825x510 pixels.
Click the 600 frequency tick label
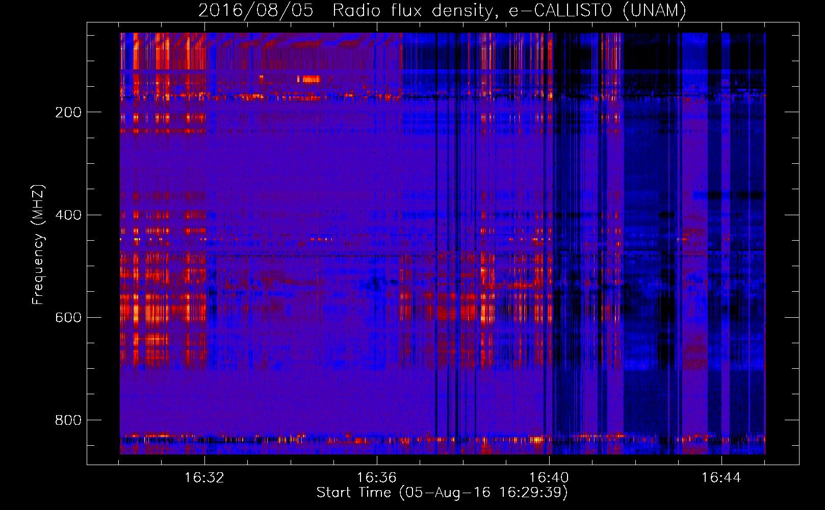click(x=68, y=317)
